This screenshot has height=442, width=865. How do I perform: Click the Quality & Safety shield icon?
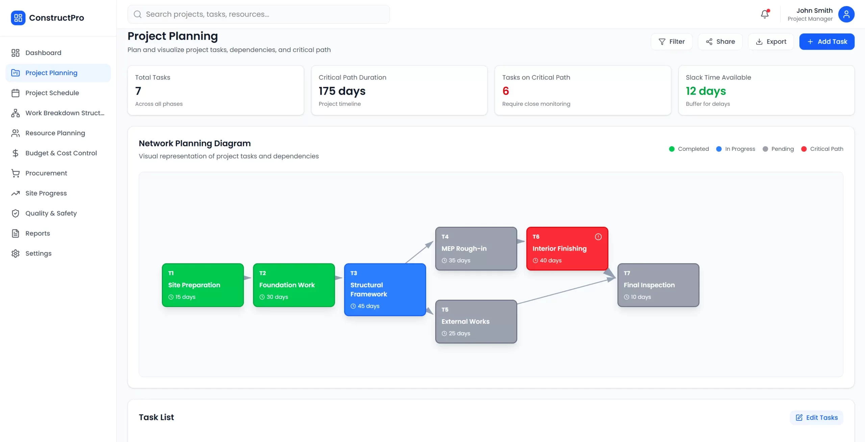pos(16,213)
